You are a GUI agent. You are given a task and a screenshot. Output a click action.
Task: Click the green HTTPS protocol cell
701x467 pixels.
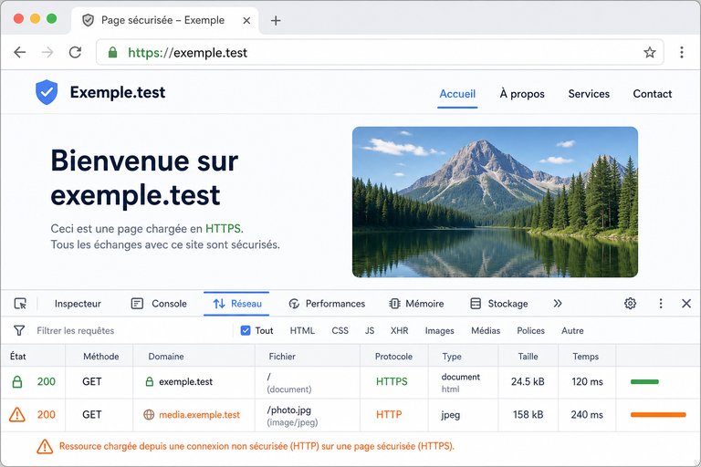[394, 382]
